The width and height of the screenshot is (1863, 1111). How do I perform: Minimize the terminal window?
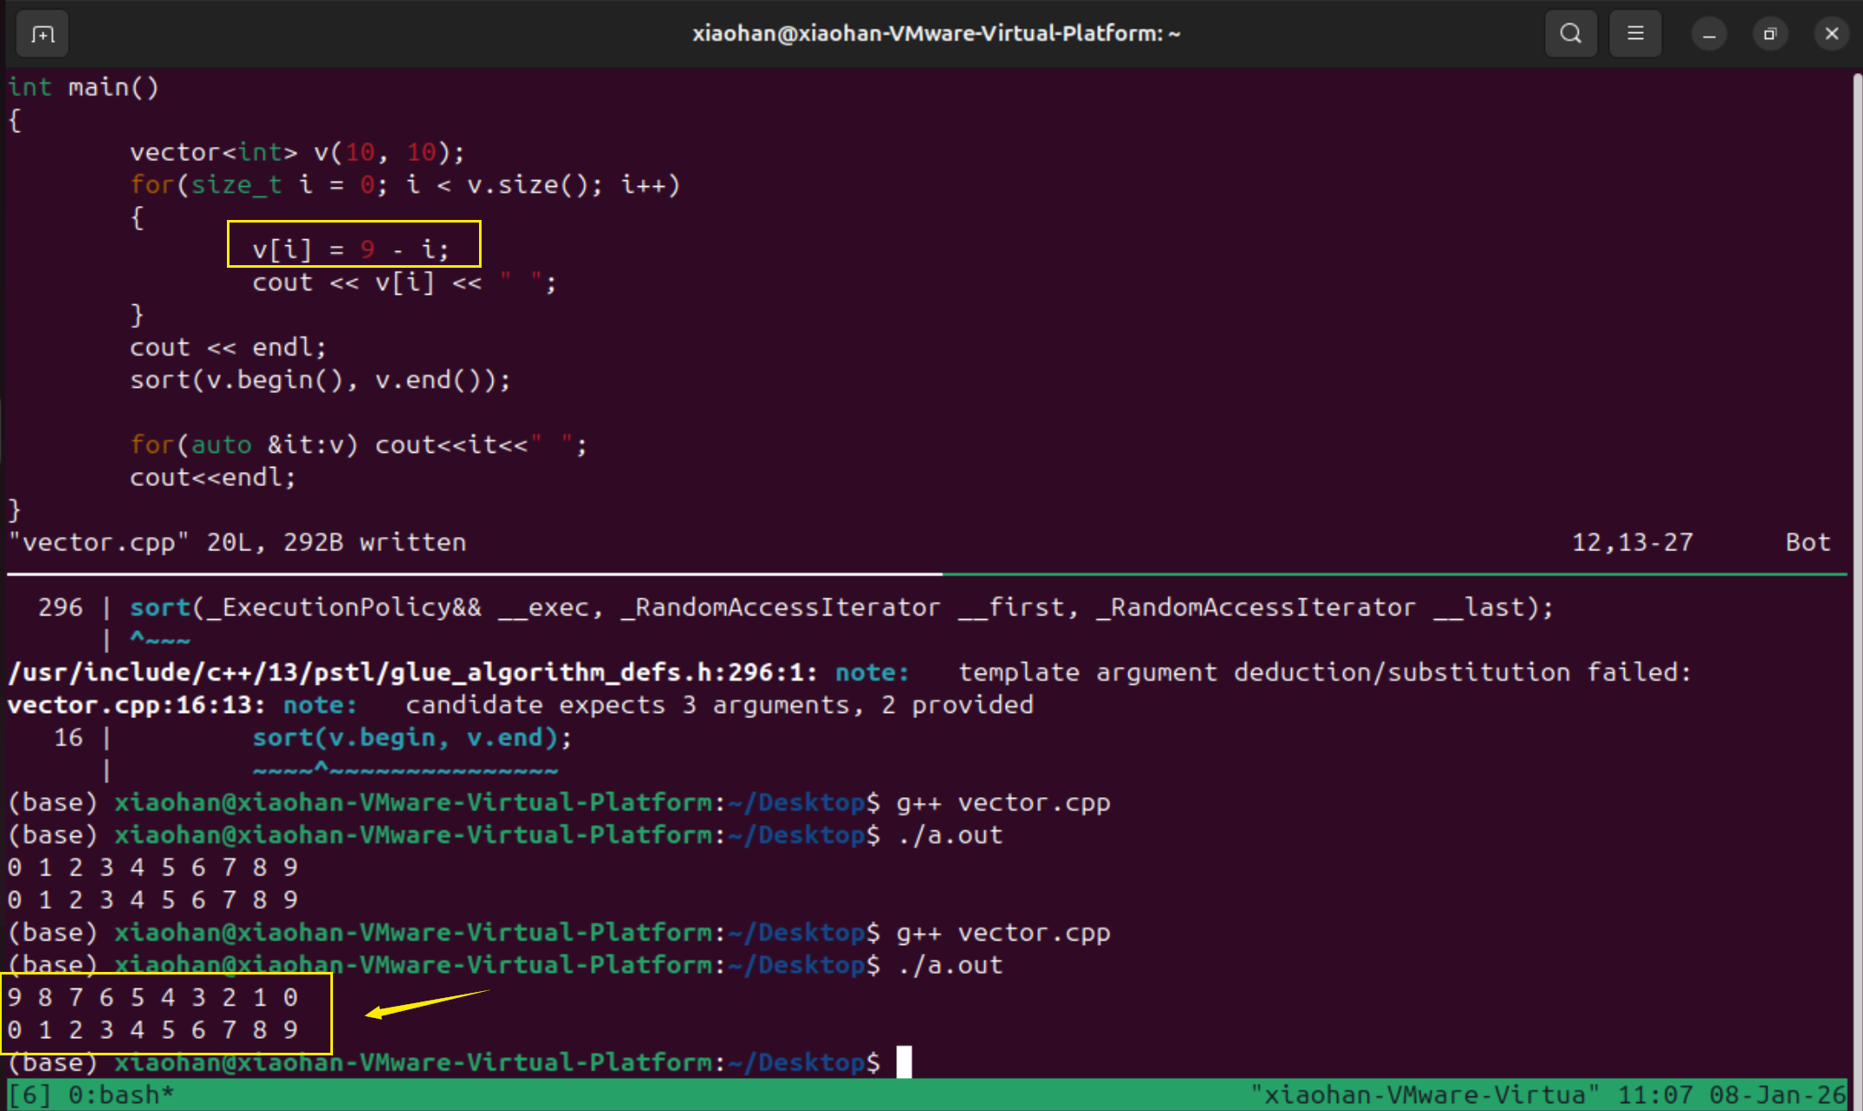pos(1708,34)
